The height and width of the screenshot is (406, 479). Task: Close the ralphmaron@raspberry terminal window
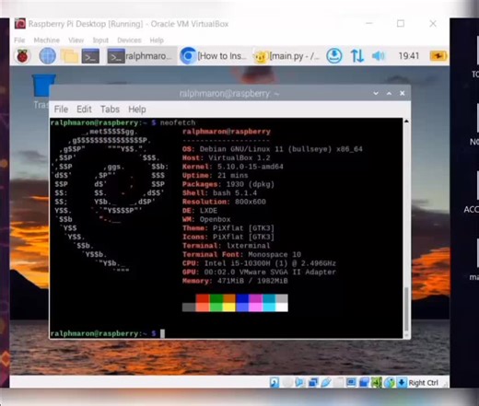click(403, 93)
